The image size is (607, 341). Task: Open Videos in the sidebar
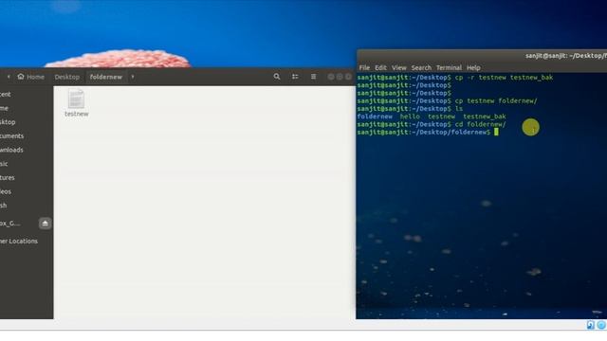coord(6,191)
